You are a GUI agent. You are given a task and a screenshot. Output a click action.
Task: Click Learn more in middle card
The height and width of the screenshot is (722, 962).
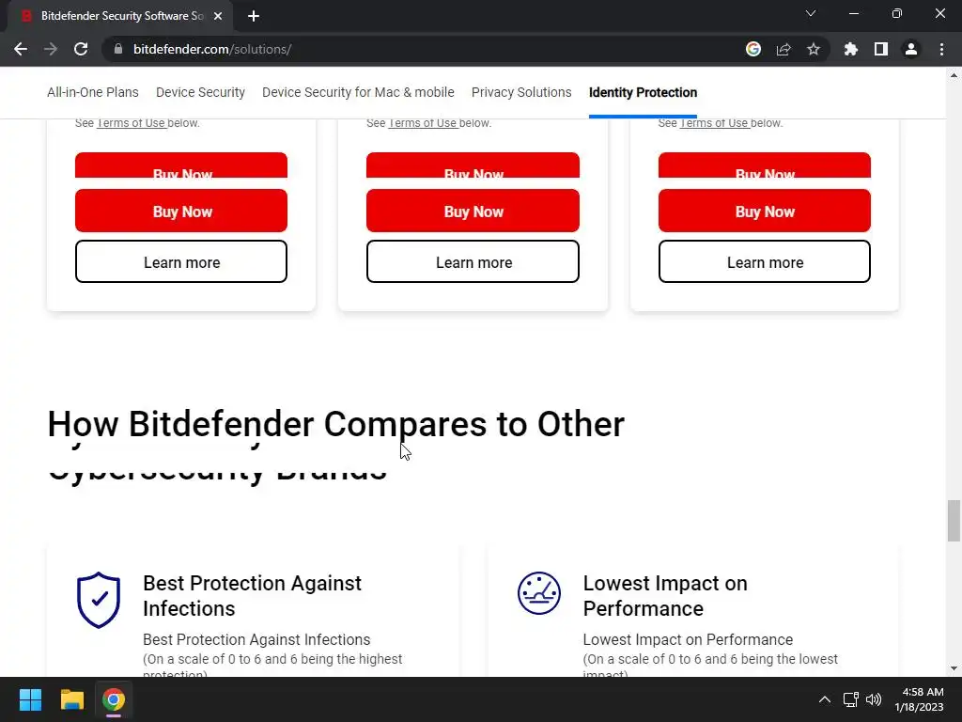(x=473, y=262)
